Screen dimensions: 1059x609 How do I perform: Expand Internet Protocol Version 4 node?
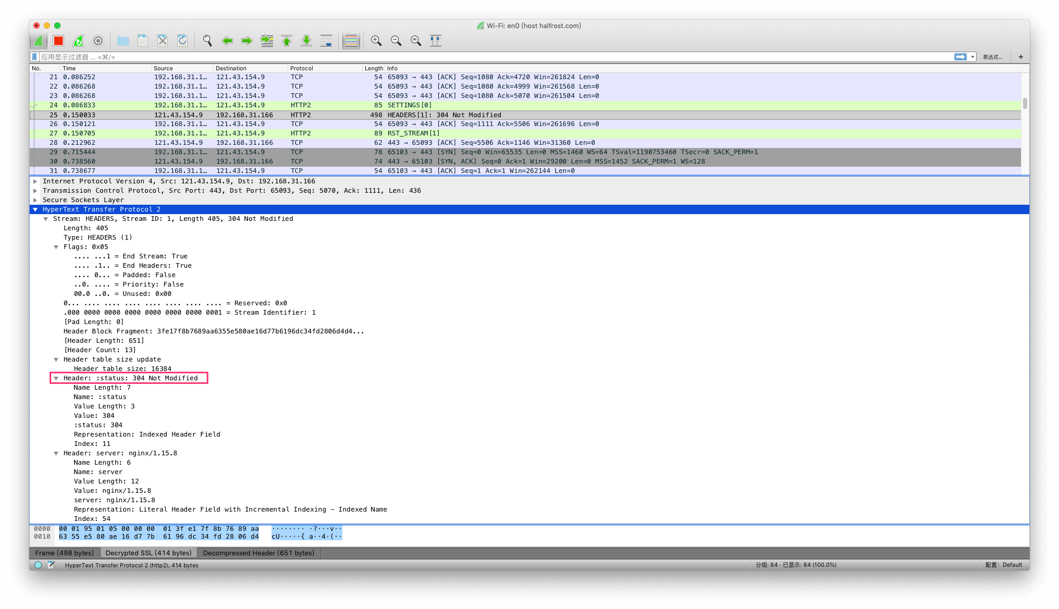click(35, 181)
